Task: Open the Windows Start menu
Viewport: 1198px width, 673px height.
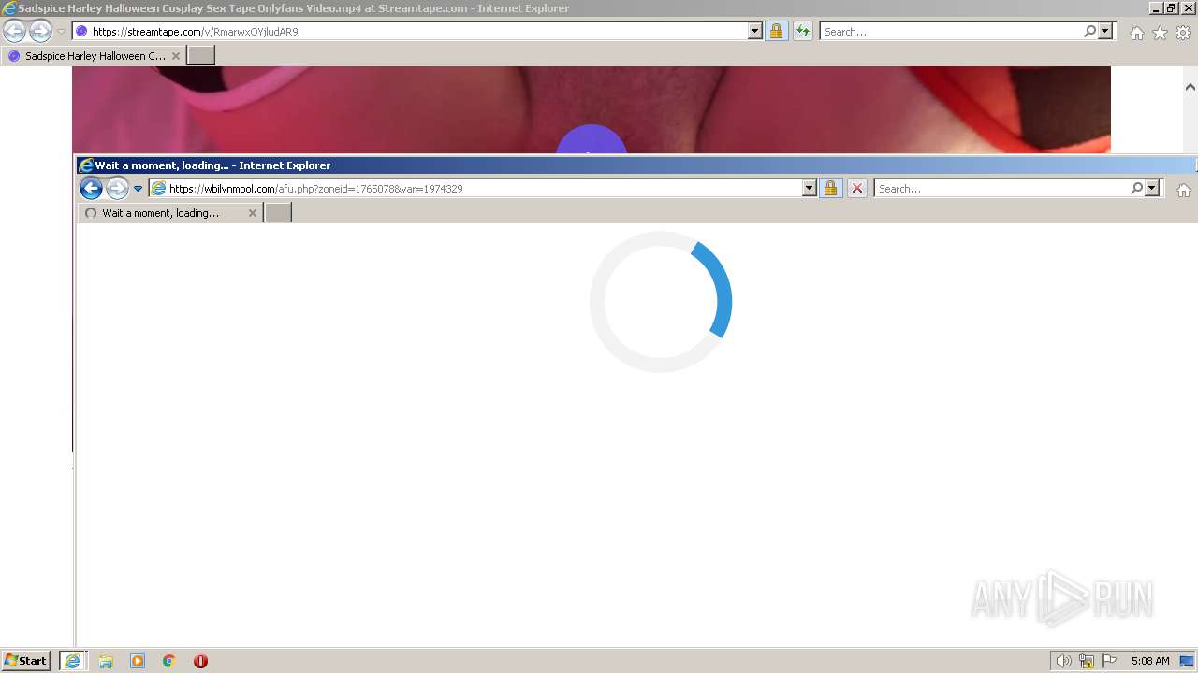Action: click(x=26, y=661)
